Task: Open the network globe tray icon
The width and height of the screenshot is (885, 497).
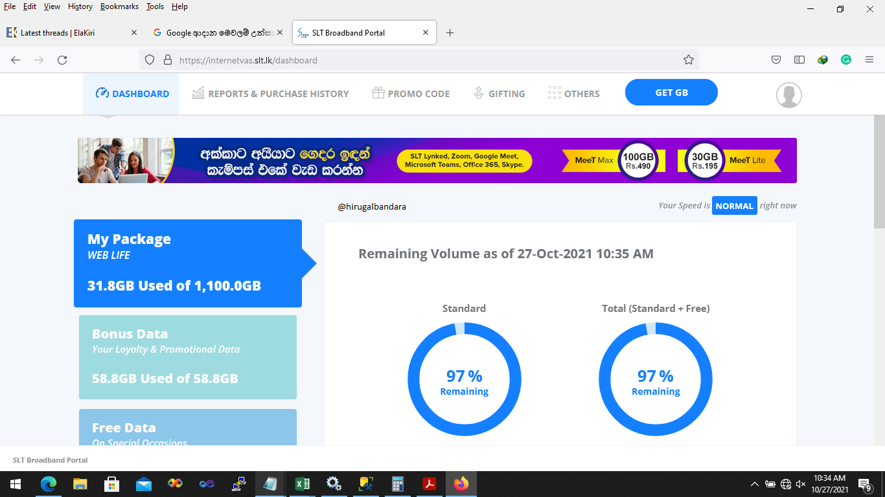Action: pyautogui.click(x=786, y=484)
